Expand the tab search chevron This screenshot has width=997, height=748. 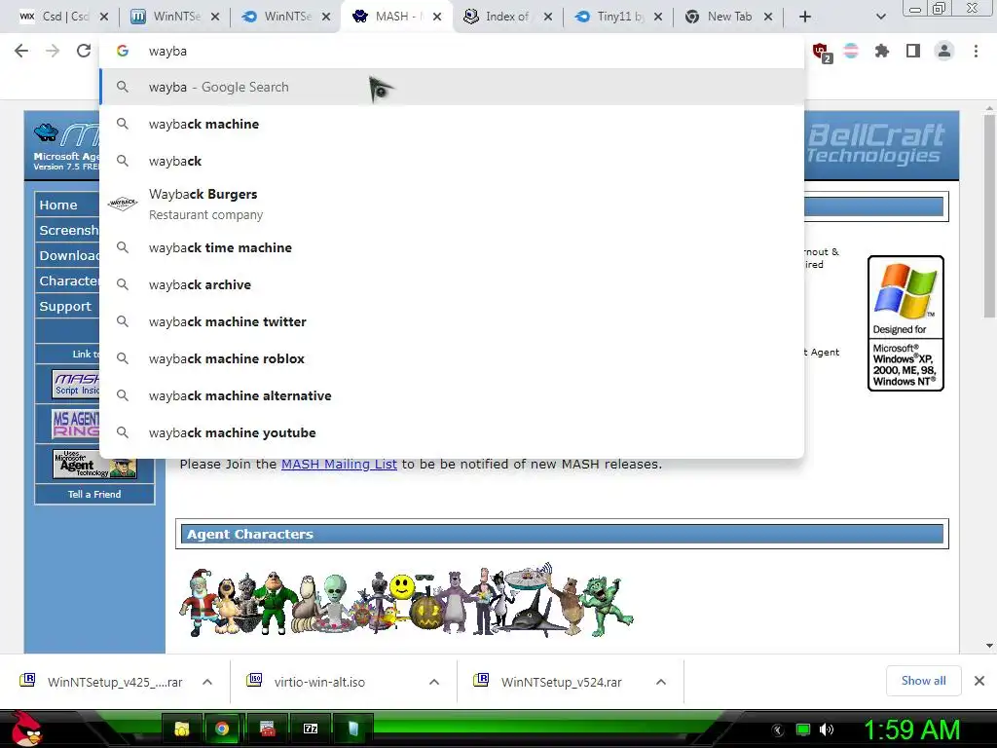(x=880, y=17)
